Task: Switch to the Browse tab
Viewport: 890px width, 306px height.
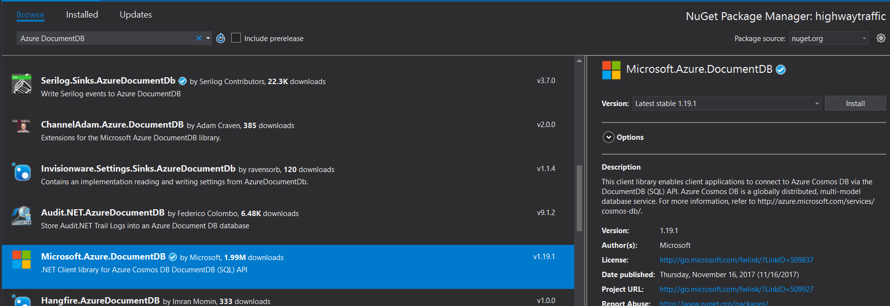Action: pyautogui.click(x=30, y=15)
